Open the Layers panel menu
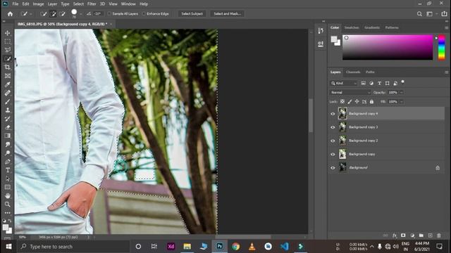451x253 pixels. click(x=446, y=72)
